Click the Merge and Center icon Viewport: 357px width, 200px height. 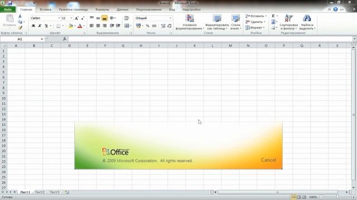(127, 26)
